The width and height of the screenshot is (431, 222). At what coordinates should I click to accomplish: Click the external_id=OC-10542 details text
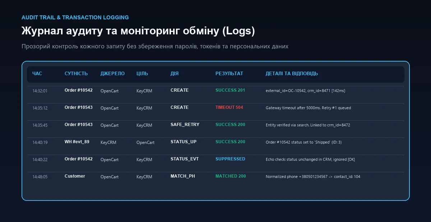coord(305,91)
